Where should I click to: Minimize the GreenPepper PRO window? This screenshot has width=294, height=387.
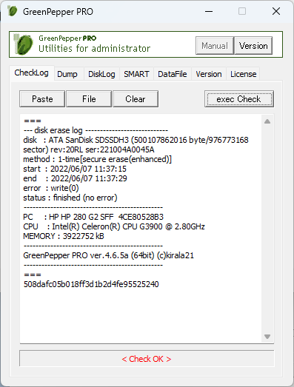point(209,11)
